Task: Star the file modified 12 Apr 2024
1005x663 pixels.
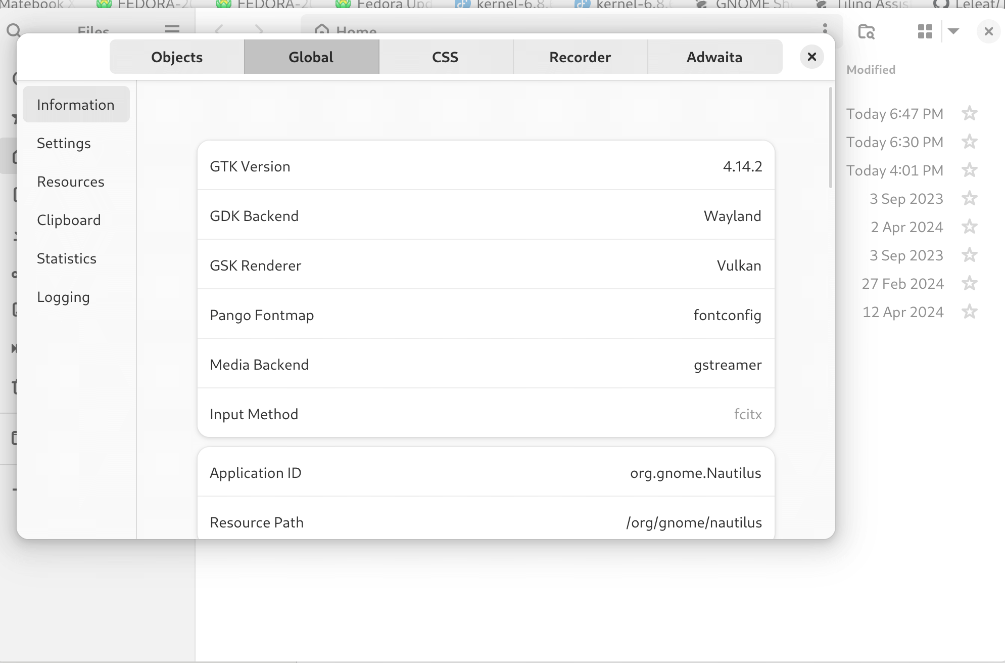Action: point(970,312)
